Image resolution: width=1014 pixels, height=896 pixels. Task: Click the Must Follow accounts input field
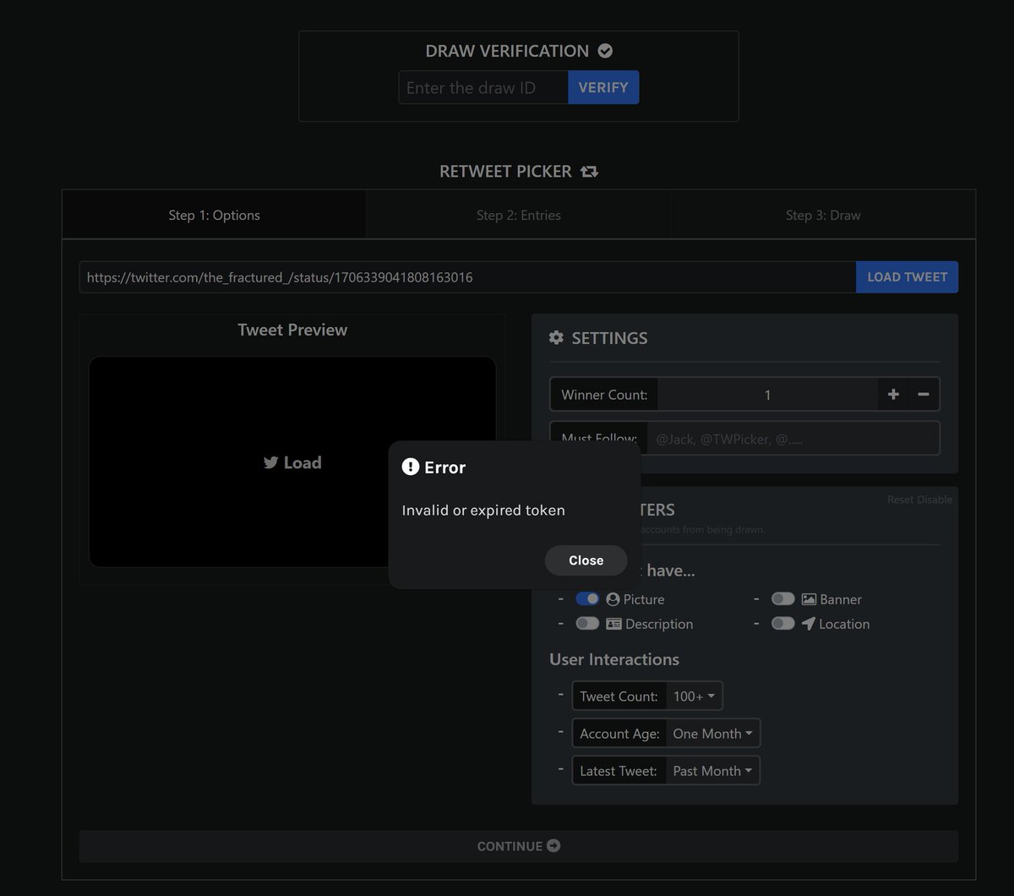coord(793,439)
